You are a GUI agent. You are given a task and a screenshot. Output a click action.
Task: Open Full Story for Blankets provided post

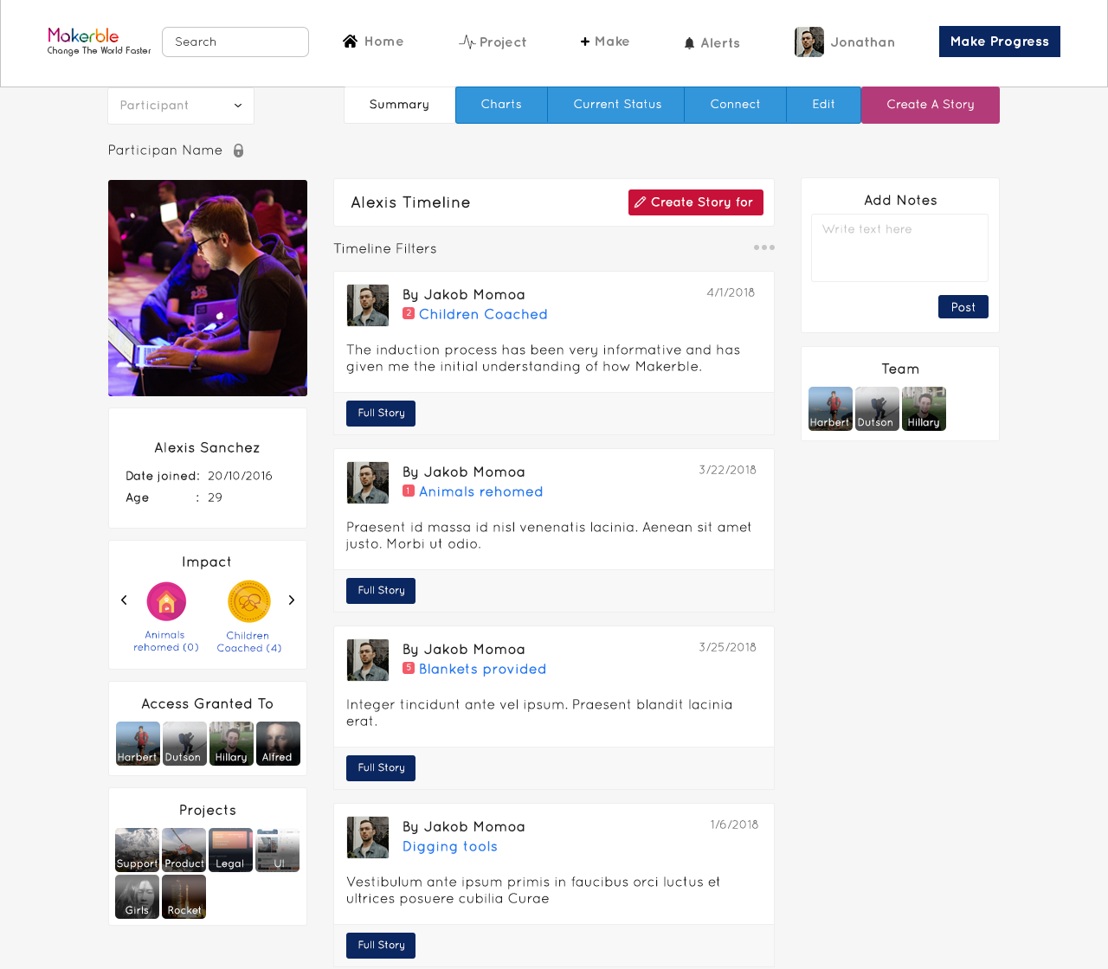coord(381,768)
